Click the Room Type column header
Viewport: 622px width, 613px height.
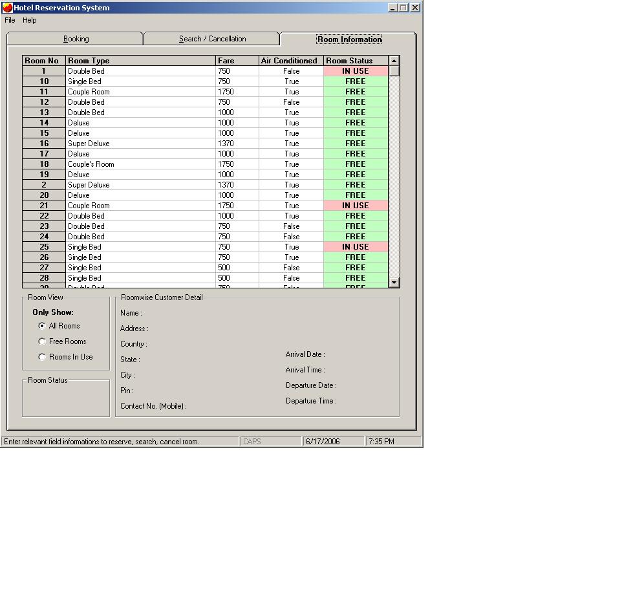tap(141, 61)
